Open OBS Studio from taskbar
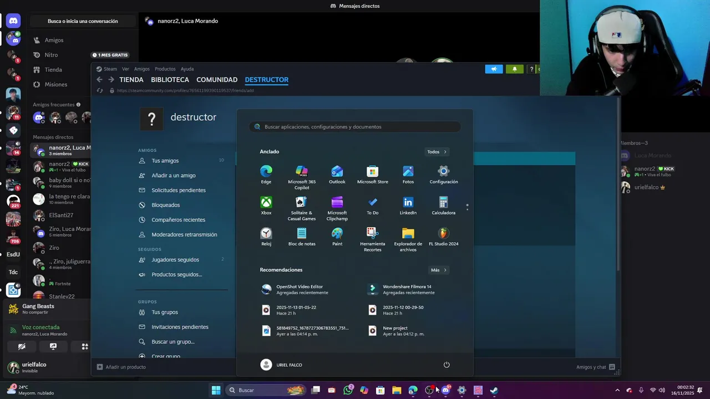The image size is (710, 399). (x=429, y=390)
